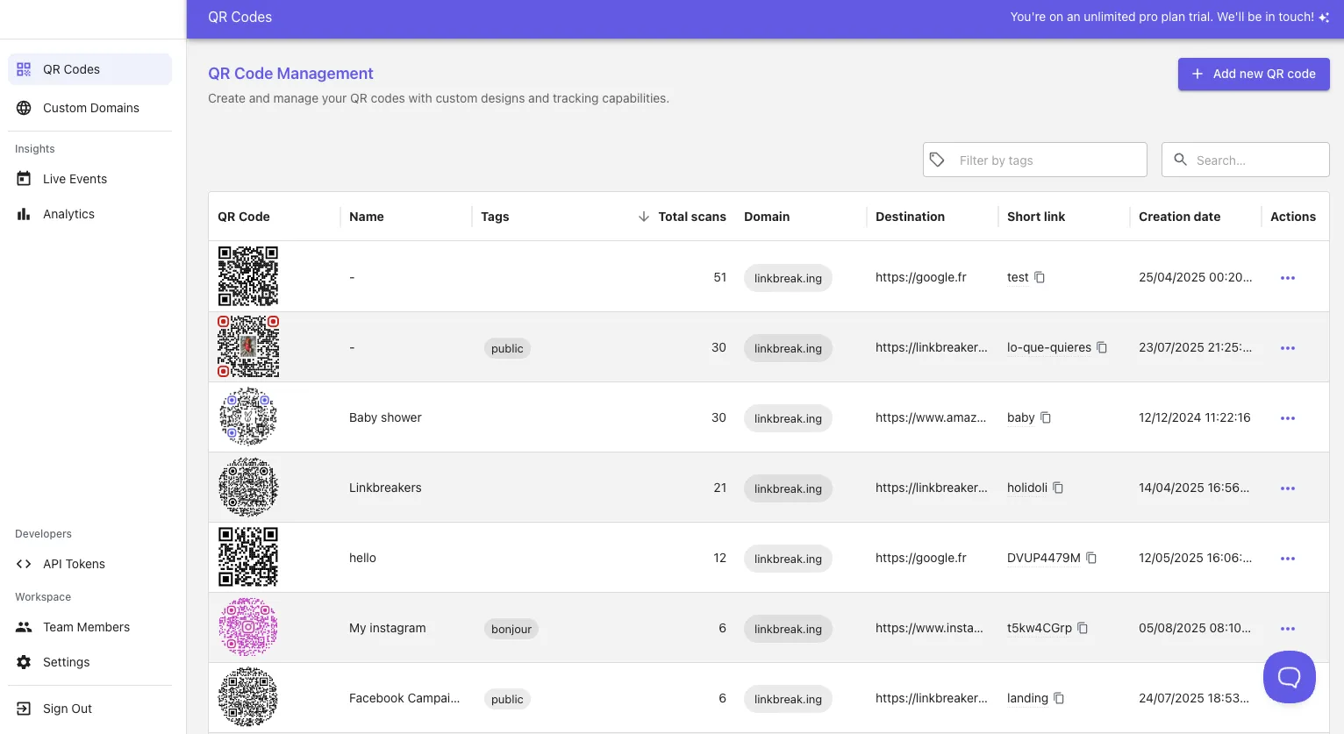Click the Destination column header
Image resolution: width=1344 pixels, height=734 pixels.
click(x=910, y=217)
